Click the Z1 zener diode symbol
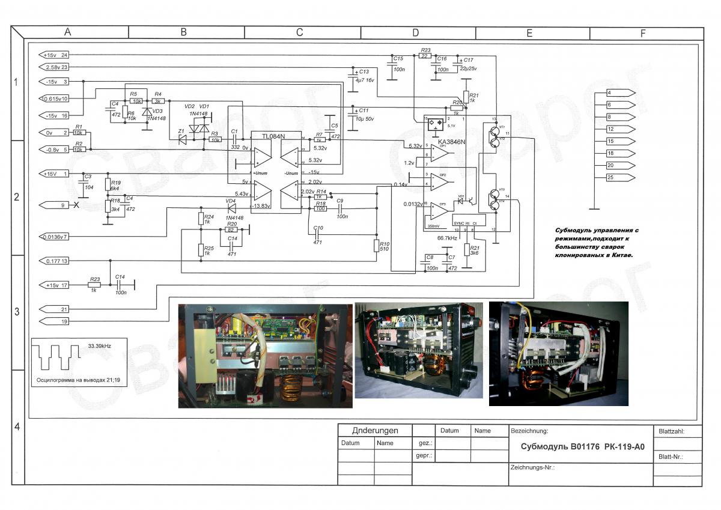The image size is (721, 510). [x=183, y=139]
